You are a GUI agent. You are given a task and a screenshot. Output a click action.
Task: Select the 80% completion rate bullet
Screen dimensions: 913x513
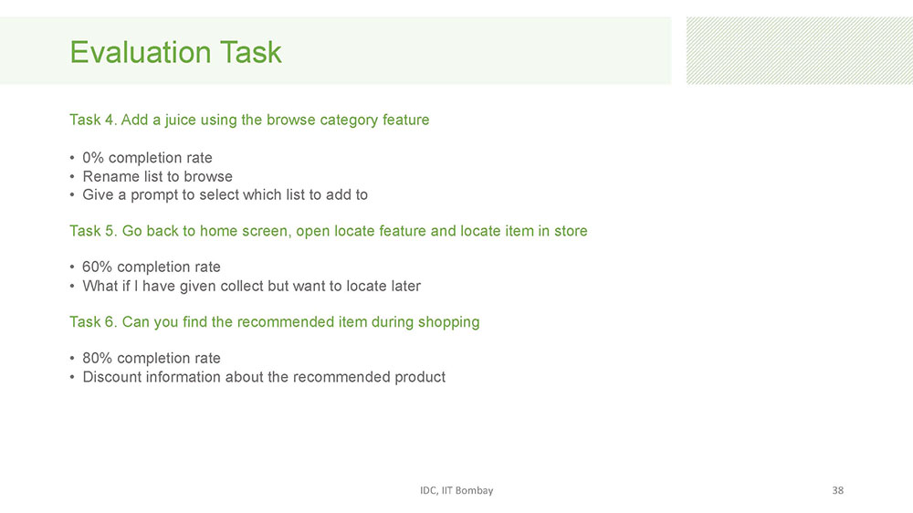[x=152, y=358]
